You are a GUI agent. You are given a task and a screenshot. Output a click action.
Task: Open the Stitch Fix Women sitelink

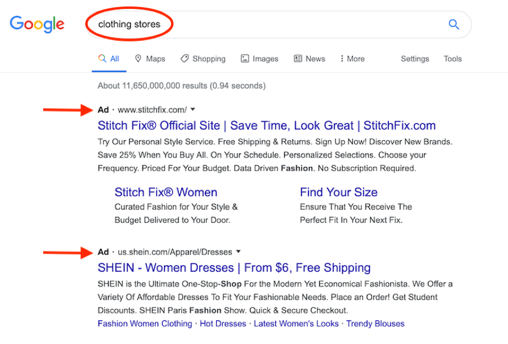pos(166,192)
